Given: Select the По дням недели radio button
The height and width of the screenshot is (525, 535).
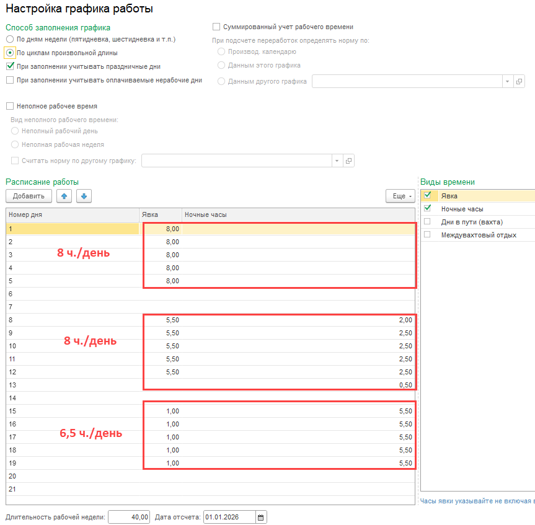Looking at the screenshot, I should coord(10,39).
